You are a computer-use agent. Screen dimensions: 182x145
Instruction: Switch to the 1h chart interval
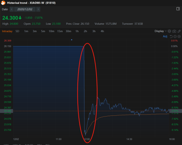[77, 31]
